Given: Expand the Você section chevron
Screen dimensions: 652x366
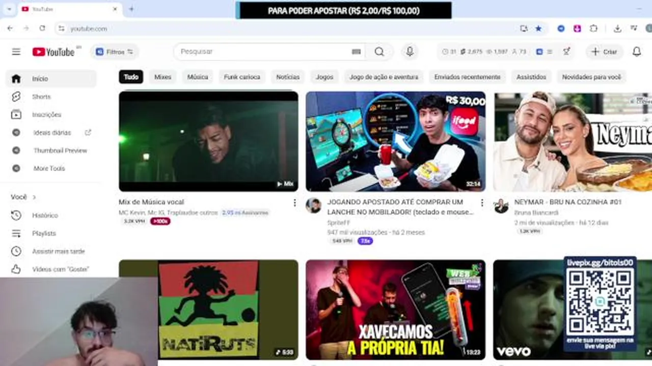Looking at the screenshot, I should (35, 197).
